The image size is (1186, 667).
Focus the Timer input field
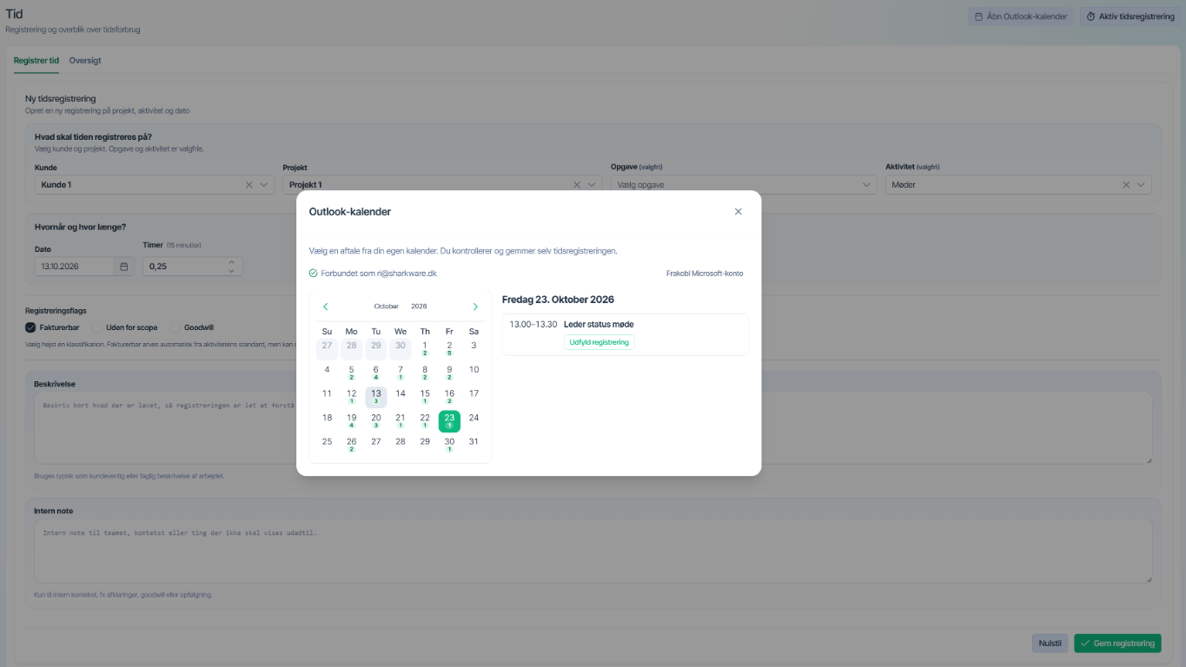tap(182, 267)
